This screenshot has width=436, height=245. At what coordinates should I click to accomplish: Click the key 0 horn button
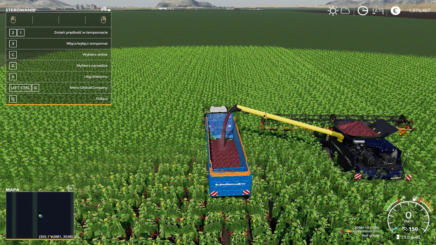click(x=13, y=77)
